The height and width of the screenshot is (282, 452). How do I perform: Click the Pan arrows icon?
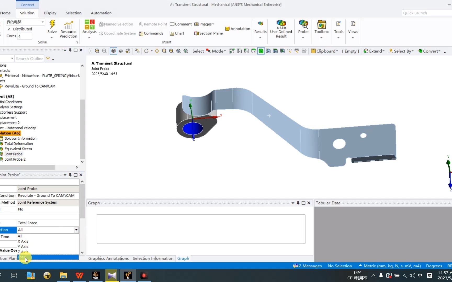point(157,51)
